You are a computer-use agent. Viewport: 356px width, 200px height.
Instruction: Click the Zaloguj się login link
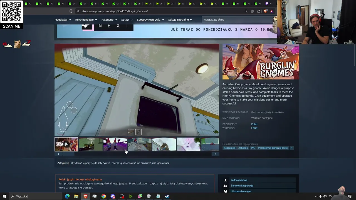63,163
